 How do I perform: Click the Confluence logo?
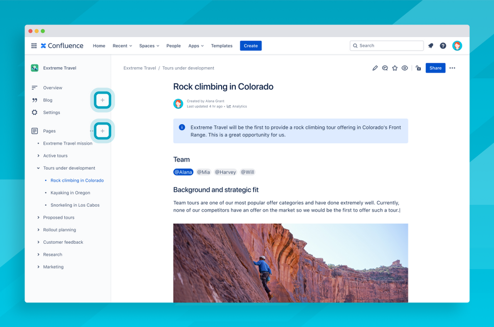pyautogui.click(x=62, y=45)
